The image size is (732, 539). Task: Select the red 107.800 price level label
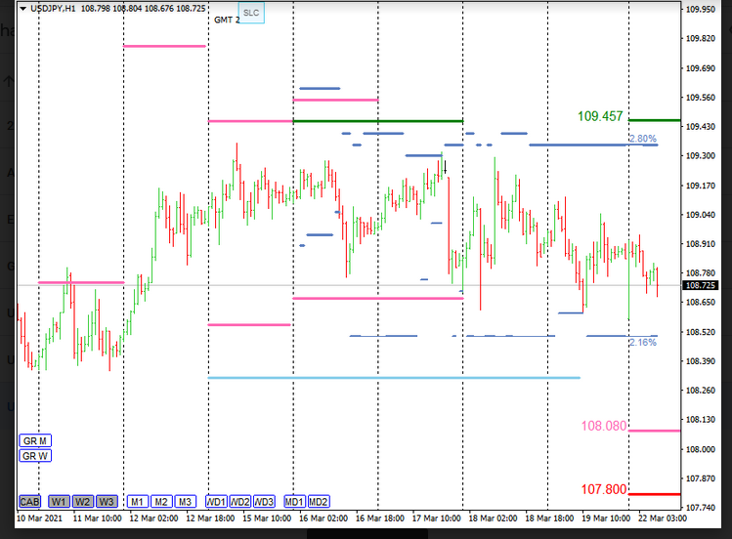[603, 489]
